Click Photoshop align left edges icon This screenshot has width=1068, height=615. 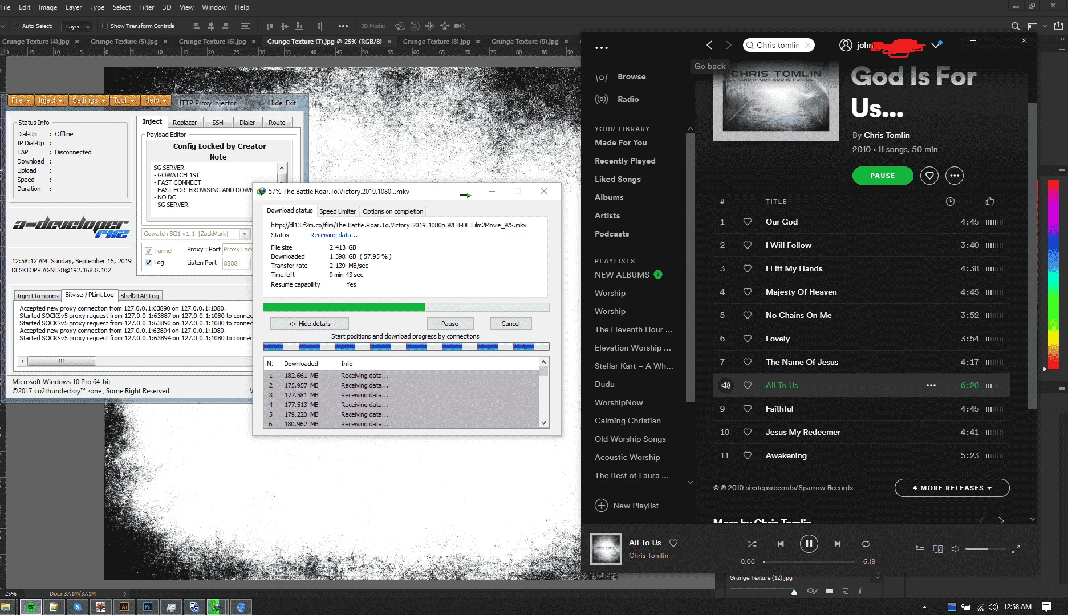tap(196, 26)
